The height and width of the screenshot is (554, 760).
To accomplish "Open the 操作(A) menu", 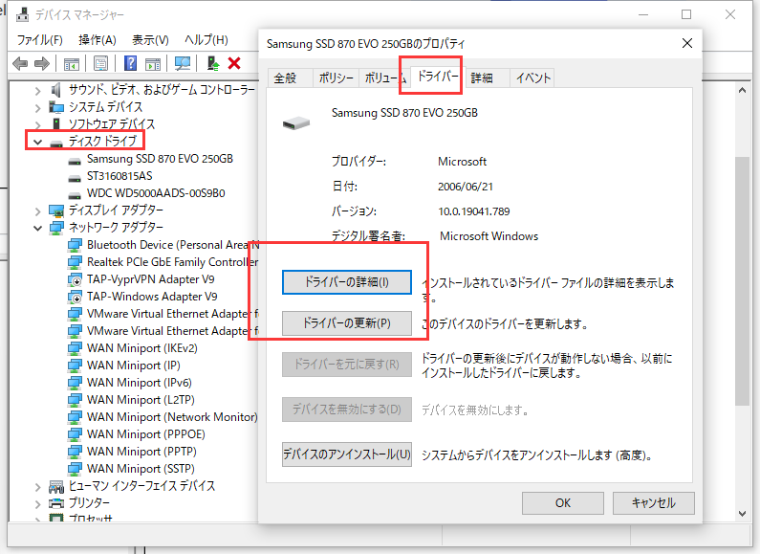I will [98, 40].
